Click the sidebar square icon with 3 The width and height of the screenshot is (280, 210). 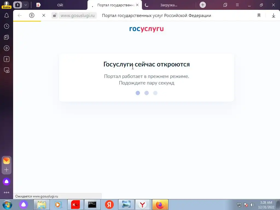coord(7,59)
